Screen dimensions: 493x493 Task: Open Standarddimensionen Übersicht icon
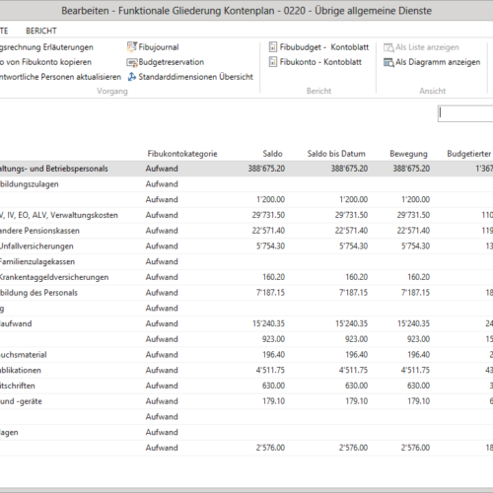click(x=132, y=77)
